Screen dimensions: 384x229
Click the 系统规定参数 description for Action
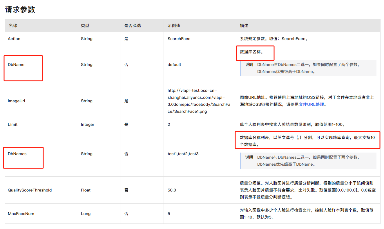pos(274,39)
